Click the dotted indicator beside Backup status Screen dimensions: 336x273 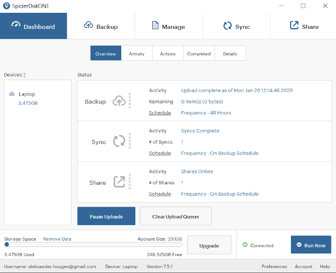point(130,101)
